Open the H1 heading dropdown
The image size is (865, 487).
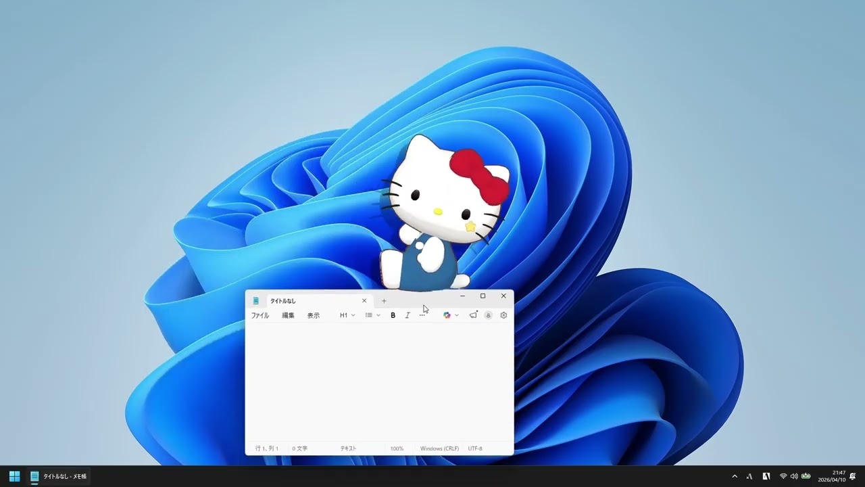347,315
